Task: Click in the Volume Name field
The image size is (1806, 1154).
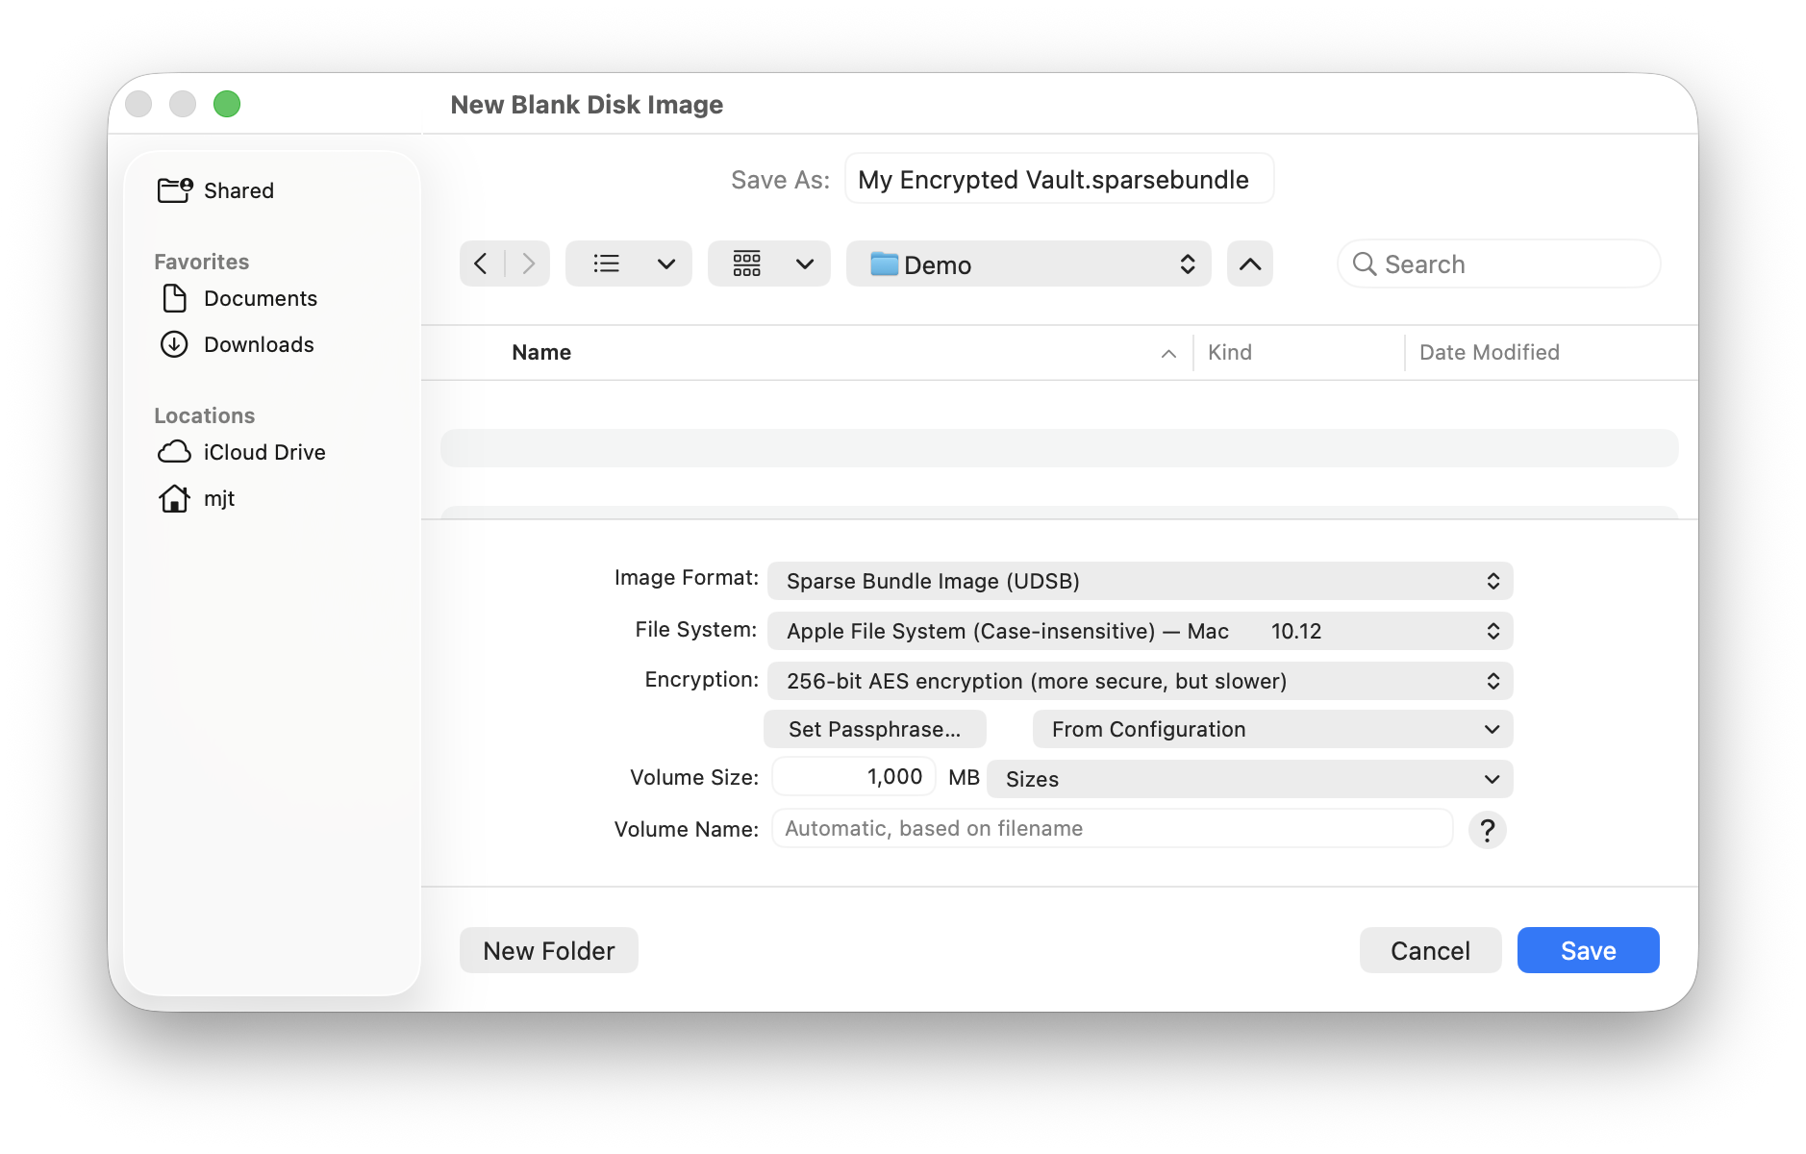Action: (x=1112, y=829)
